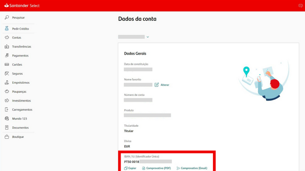
Task: Click the Santander flame logo icon
Action: (6, 5)
